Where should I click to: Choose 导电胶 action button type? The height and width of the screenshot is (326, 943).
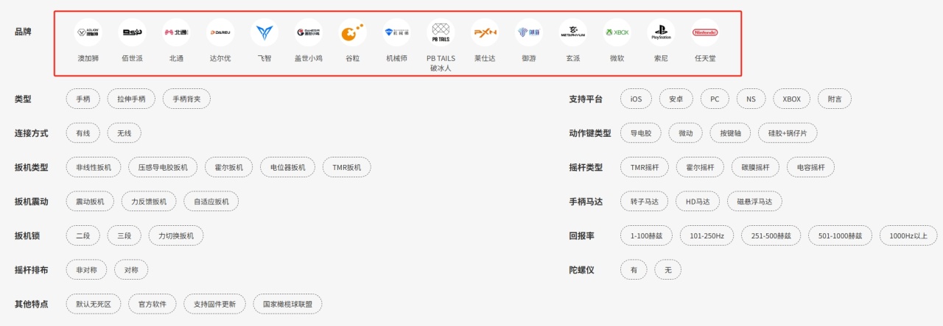[641, 133]
